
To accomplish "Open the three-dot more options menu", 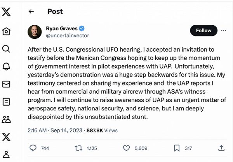I will [223, 30].
